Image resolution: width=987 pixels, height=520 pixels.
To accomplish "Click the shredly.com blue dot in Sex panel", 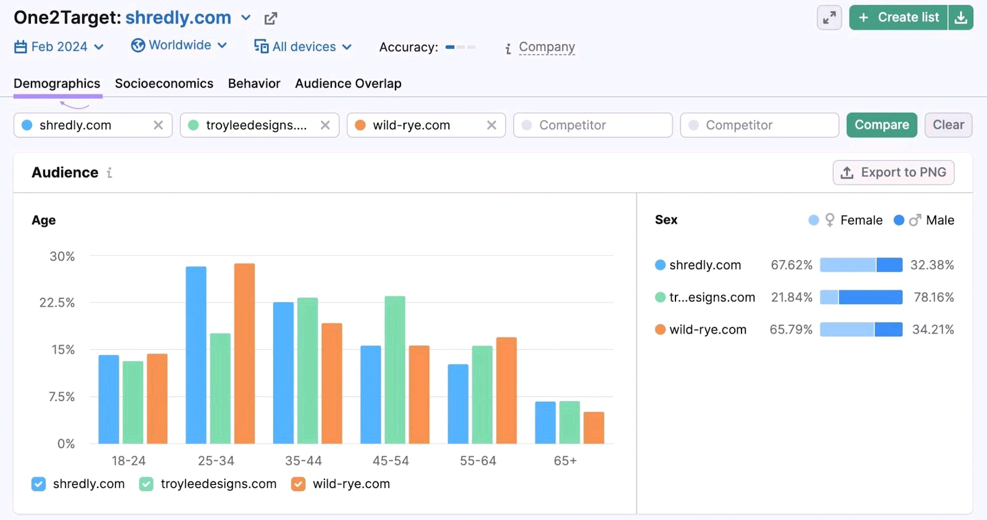I will [x=660, y=265].
